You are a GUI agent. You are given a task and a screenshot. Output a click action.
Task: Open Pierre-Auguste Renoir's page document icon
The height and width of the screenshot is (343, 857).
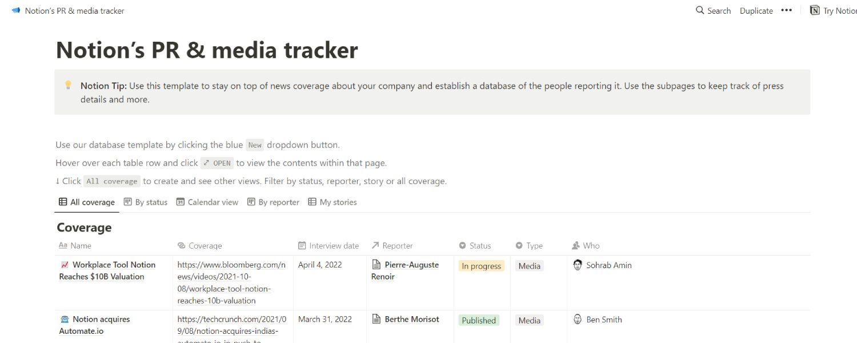tap(375, 264)
